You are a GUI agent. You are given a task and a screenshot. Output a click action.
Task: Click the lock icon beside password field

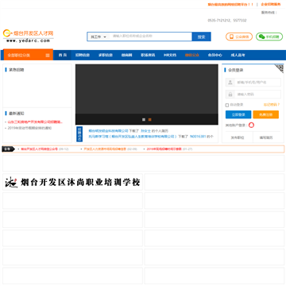click(230, 95)
